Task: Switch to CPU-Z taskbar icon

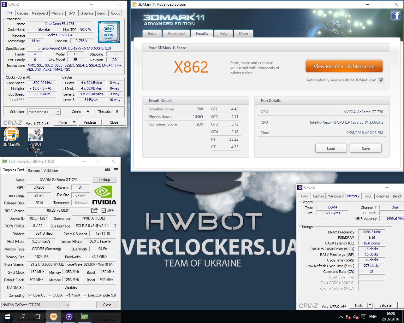Action: (69, 317)
